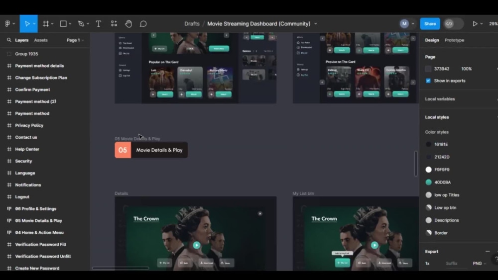Screen dimensions: 498x280
Task: Click the layers search magnifier icon
Action: click(9, 40)
